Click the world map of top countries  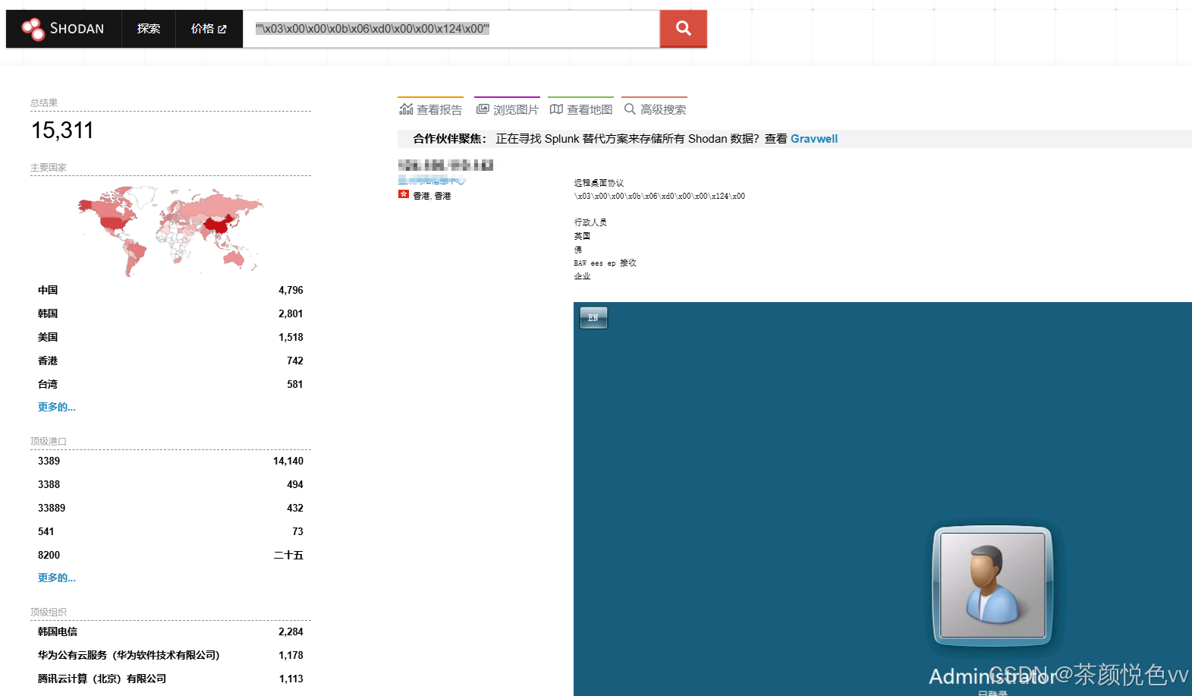click(x=171, y=230)
